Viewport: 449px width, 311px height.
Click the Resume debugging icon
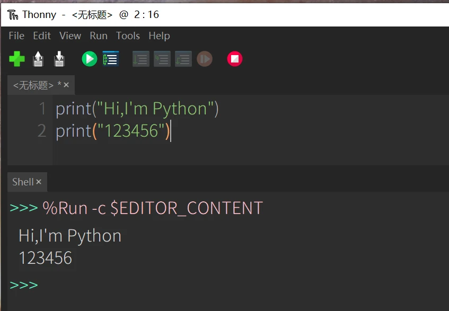205,59
